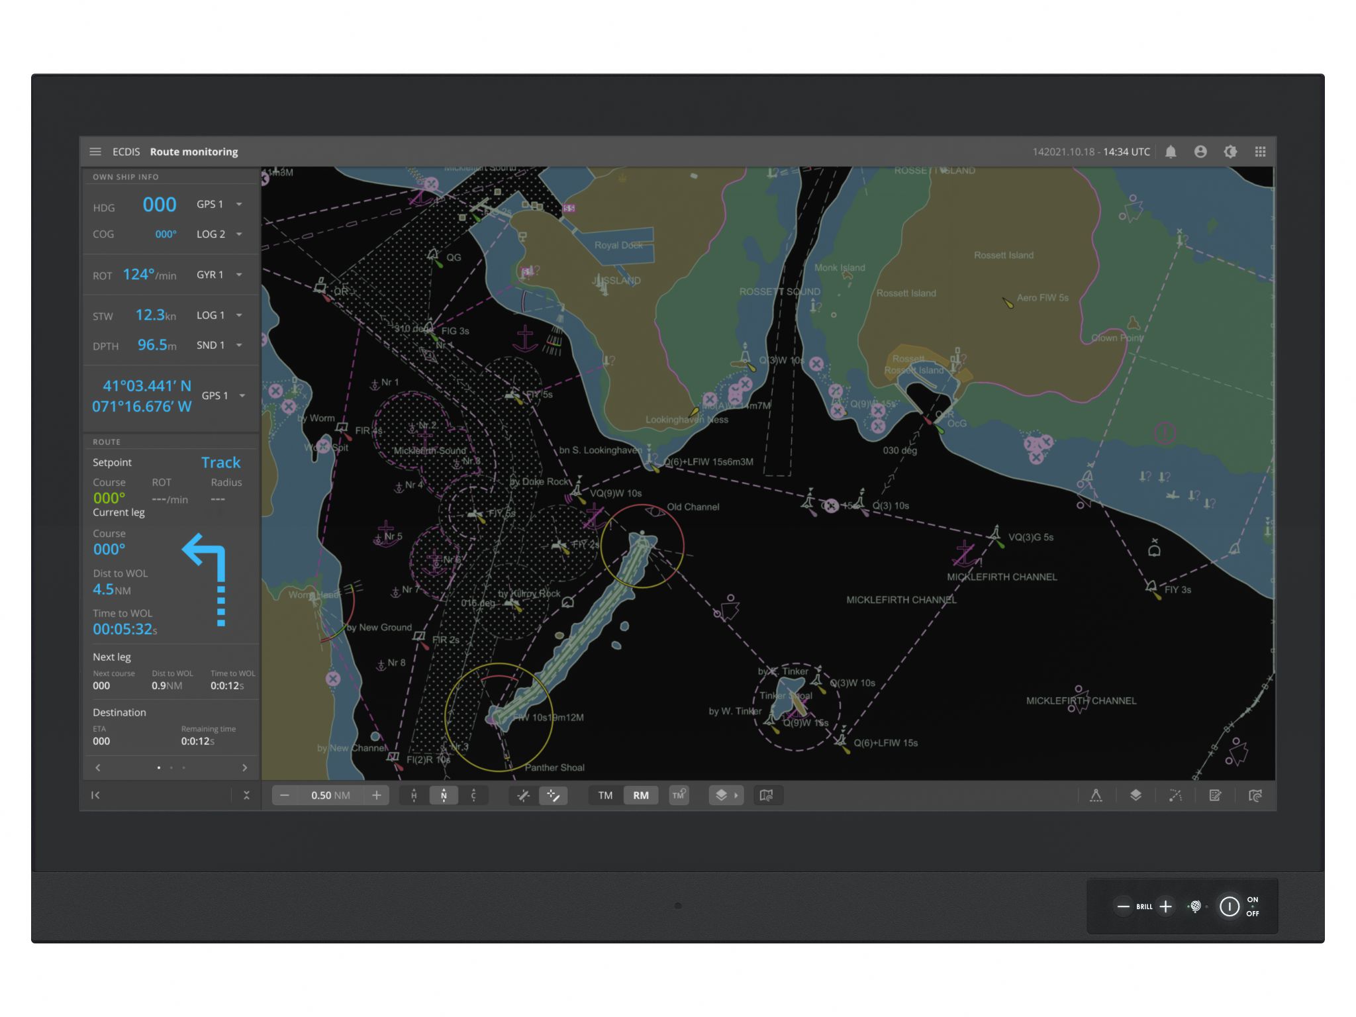This screenshot has height=1017, width=1356.
Task: Open the apps grid menu
Action: click(x=1260, y=152)
